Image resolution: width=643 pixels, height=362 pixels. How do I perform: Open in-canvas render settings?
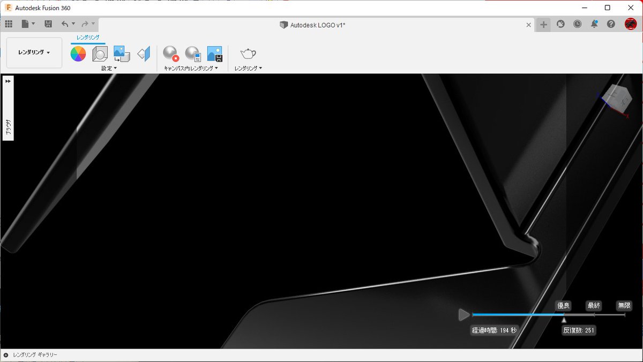click(x=193, y=54)
